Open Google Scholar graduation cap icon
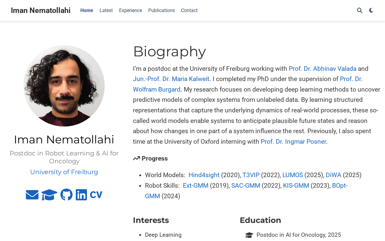The width and height of the screenshot is (385, 241). coord(49,195)
